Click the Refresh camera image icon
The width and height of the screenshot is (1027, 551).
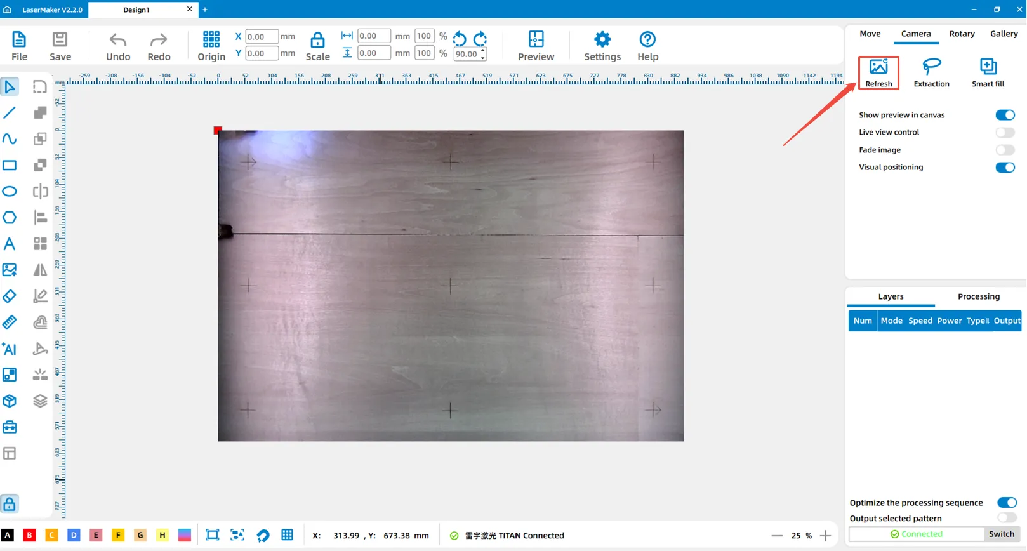[x=878, y=67]
